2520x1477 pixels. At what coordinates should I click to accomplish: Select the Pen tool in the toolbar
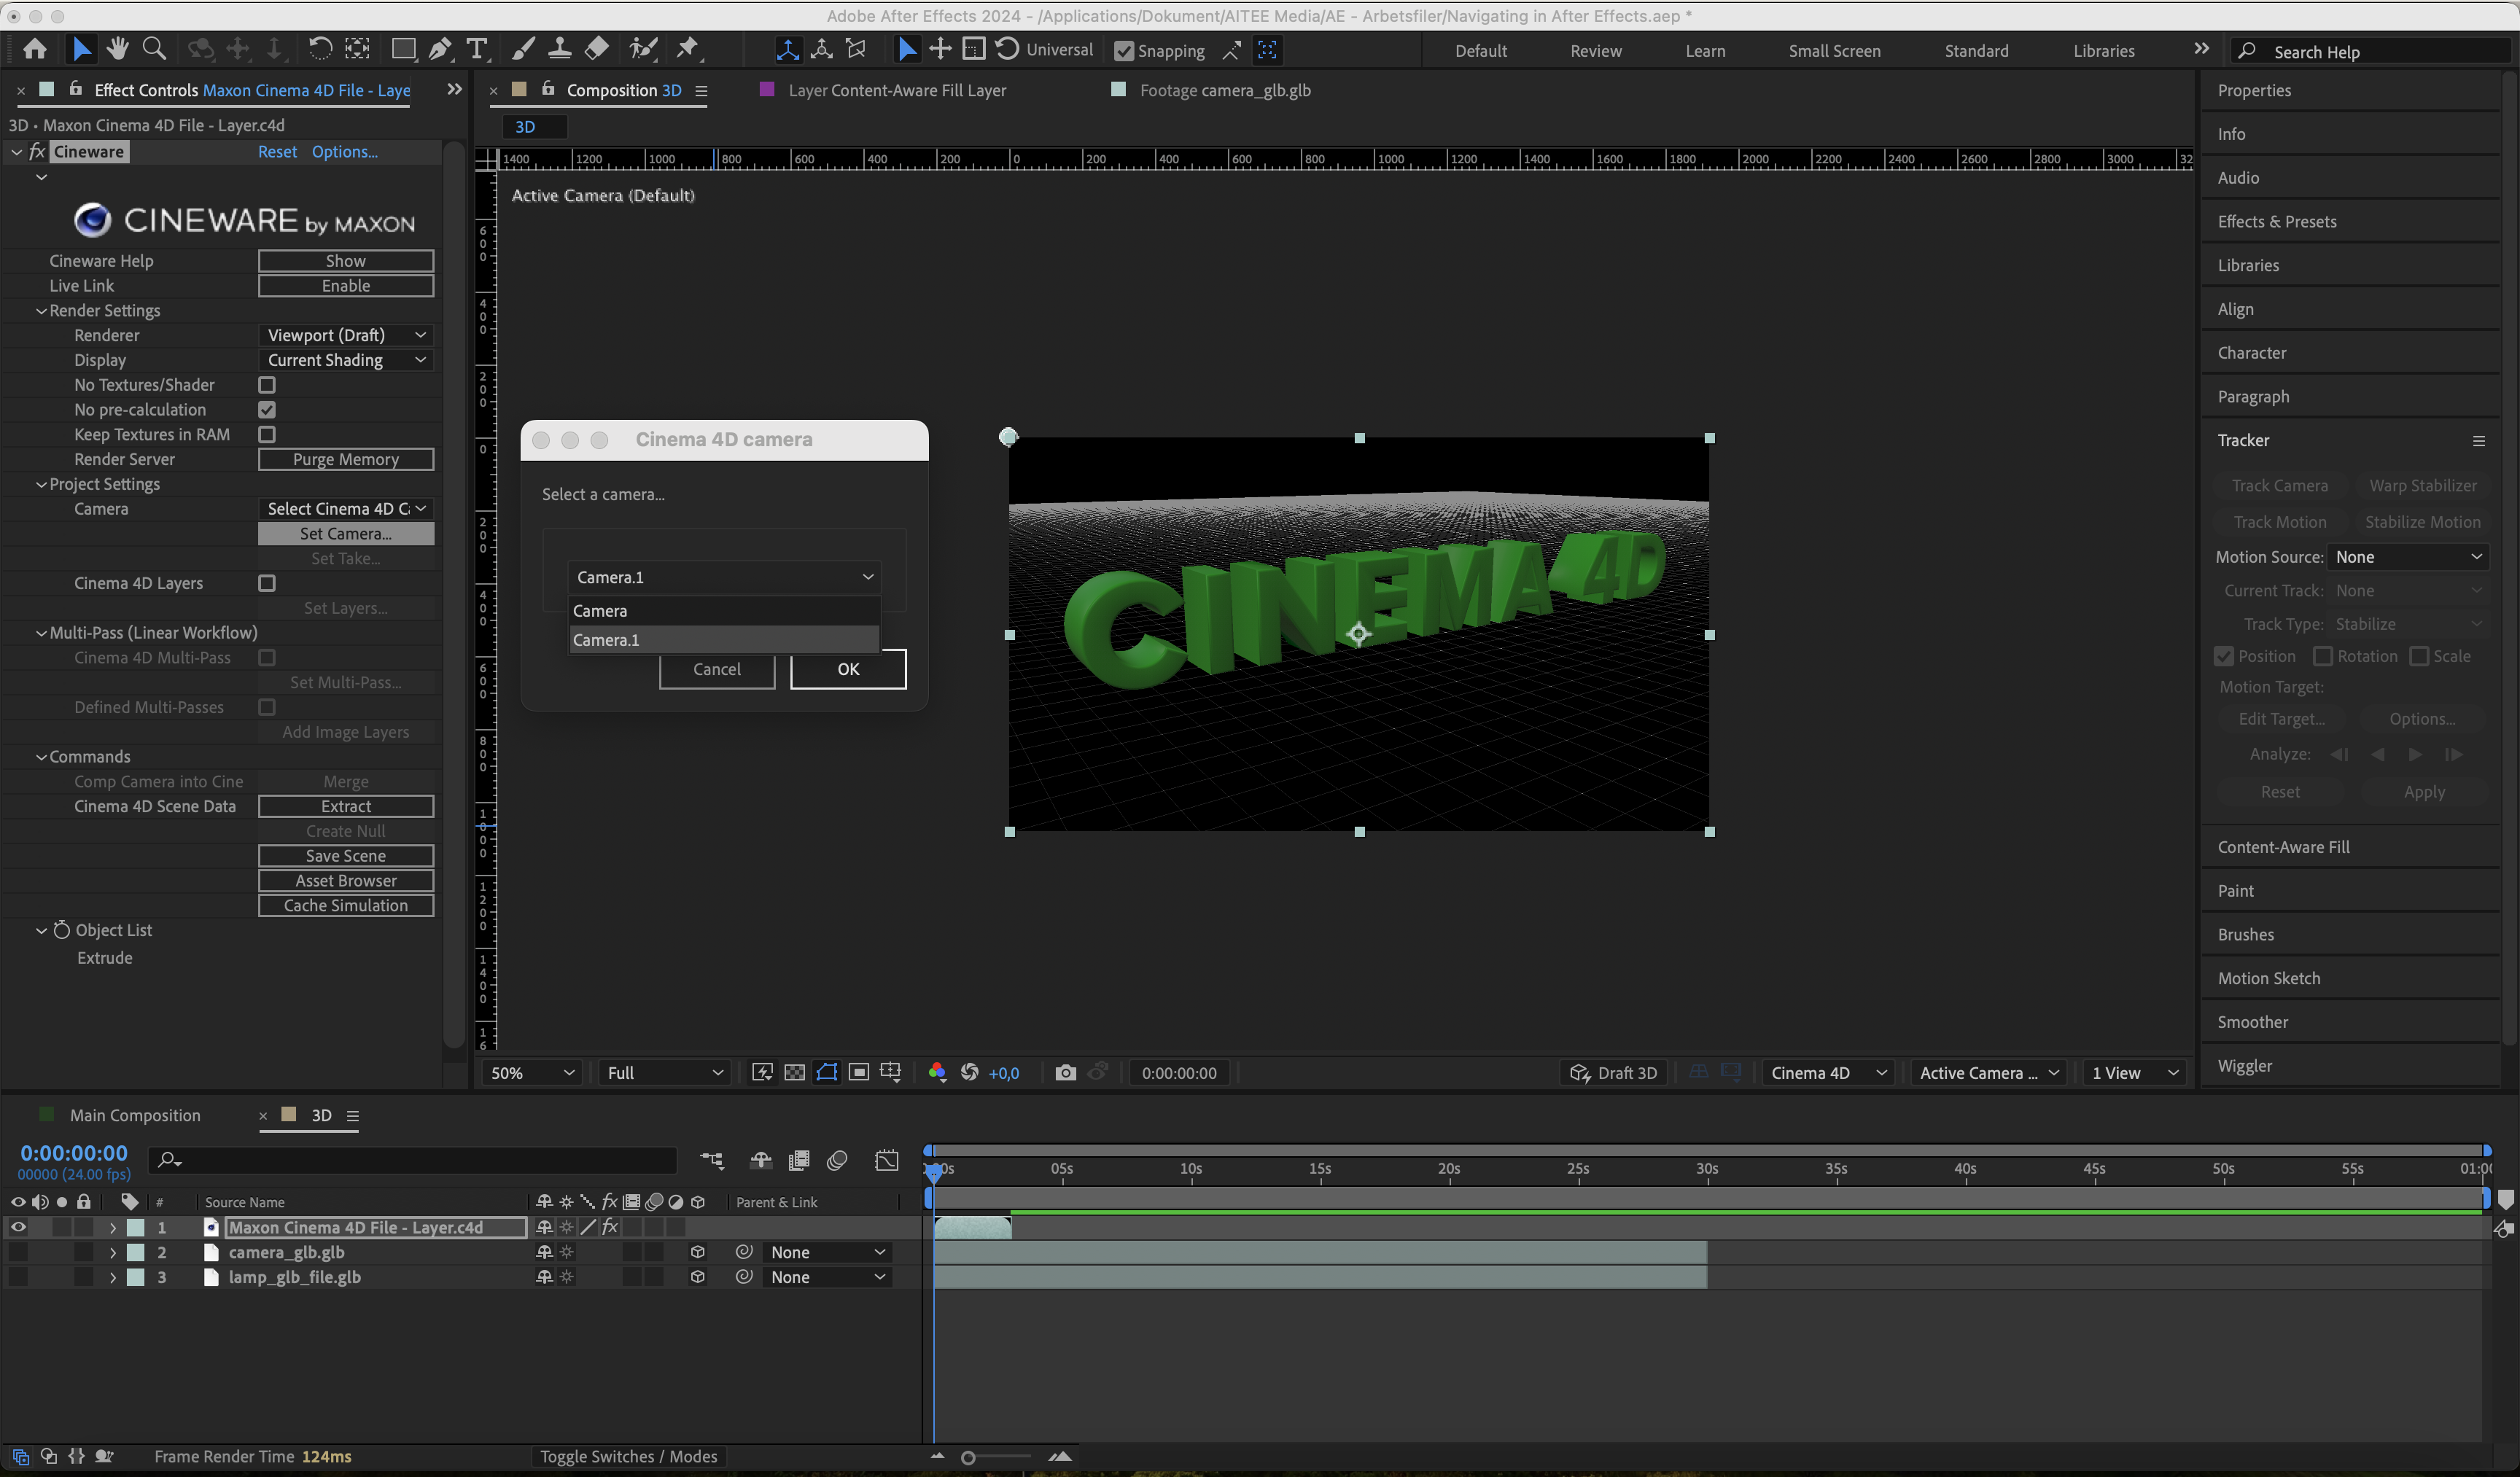(440, 49)
